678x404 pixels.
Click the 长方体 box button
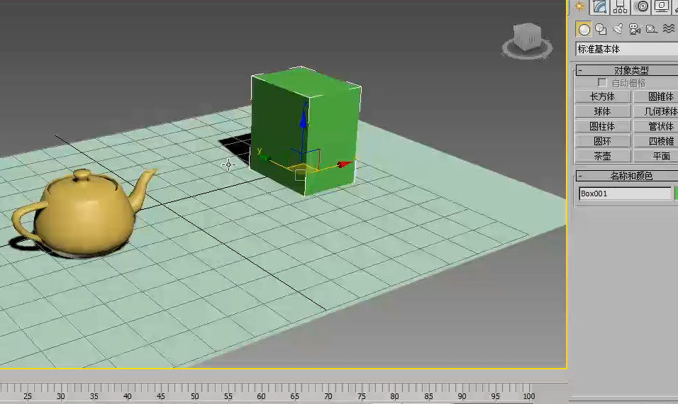point(602,97)
